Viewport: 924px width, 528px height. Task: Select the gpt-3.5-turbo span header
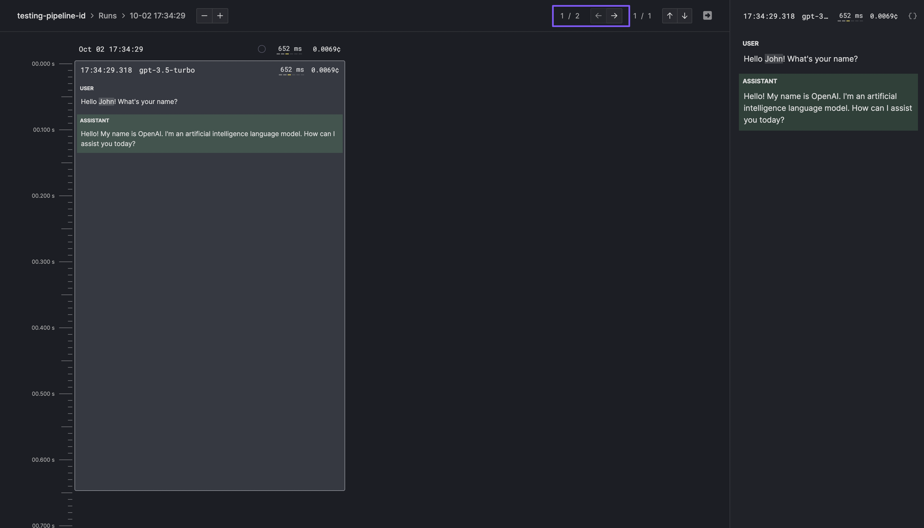tap(167, 70)
